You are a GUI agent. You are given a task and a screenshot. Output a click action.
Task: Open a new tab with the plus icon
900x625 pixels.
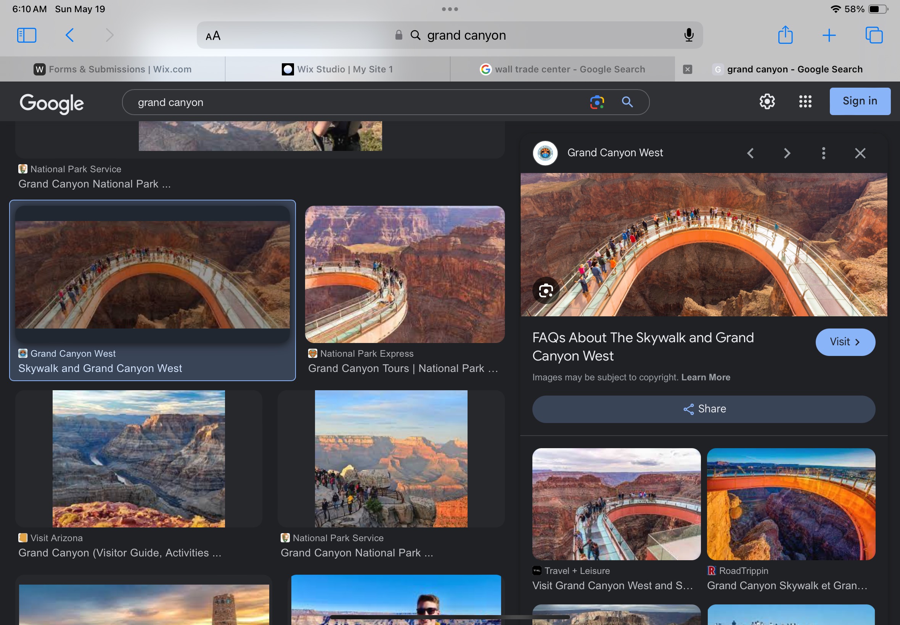point(829,35)
